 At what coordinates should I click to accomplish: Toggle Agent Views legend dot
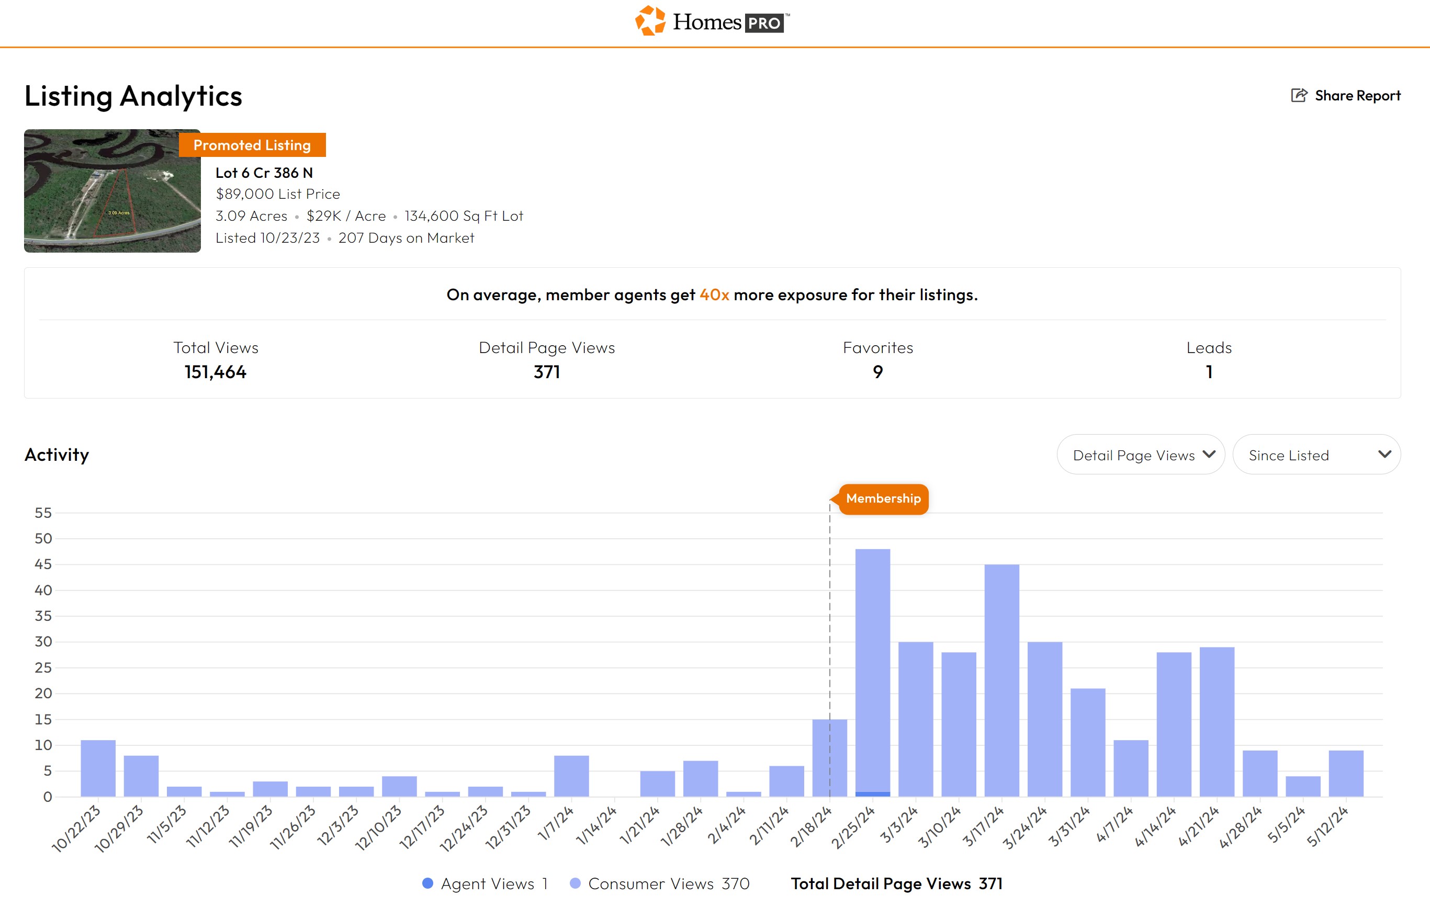tap(427, 883)
